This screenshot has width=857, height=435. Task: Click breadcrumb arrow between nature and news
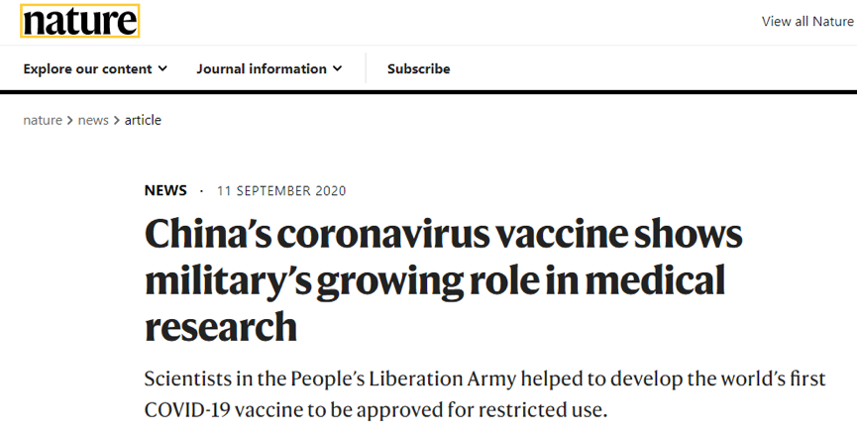click(70, 120)
